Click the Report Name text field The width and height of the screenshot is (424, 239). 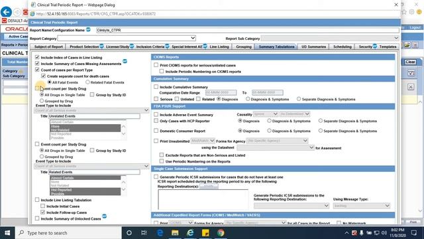tap(247, 30)
